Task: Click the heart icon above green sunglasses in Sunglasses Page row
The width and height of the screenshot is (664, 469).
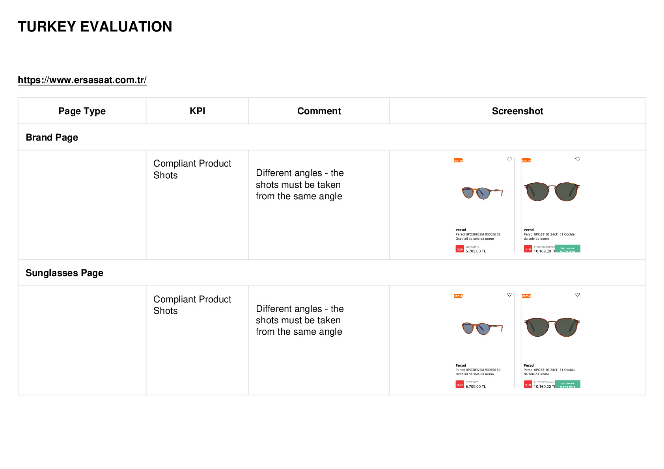Action: click(x=578, y=295)
